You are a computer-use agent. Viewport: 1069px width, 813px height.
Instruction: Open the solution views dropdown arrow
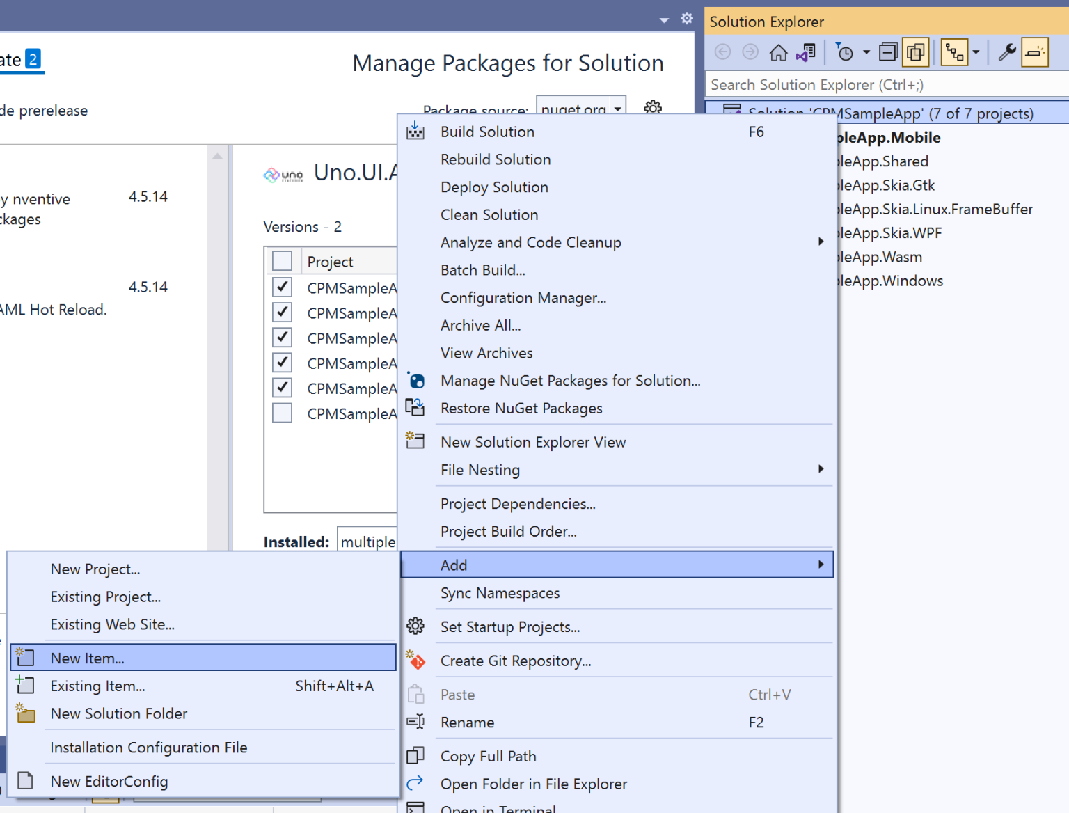click(977, 52)
